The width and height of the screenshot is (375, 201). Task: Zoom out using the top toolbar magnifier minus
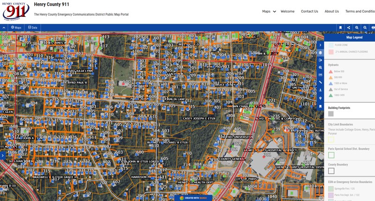pos(365,28)
